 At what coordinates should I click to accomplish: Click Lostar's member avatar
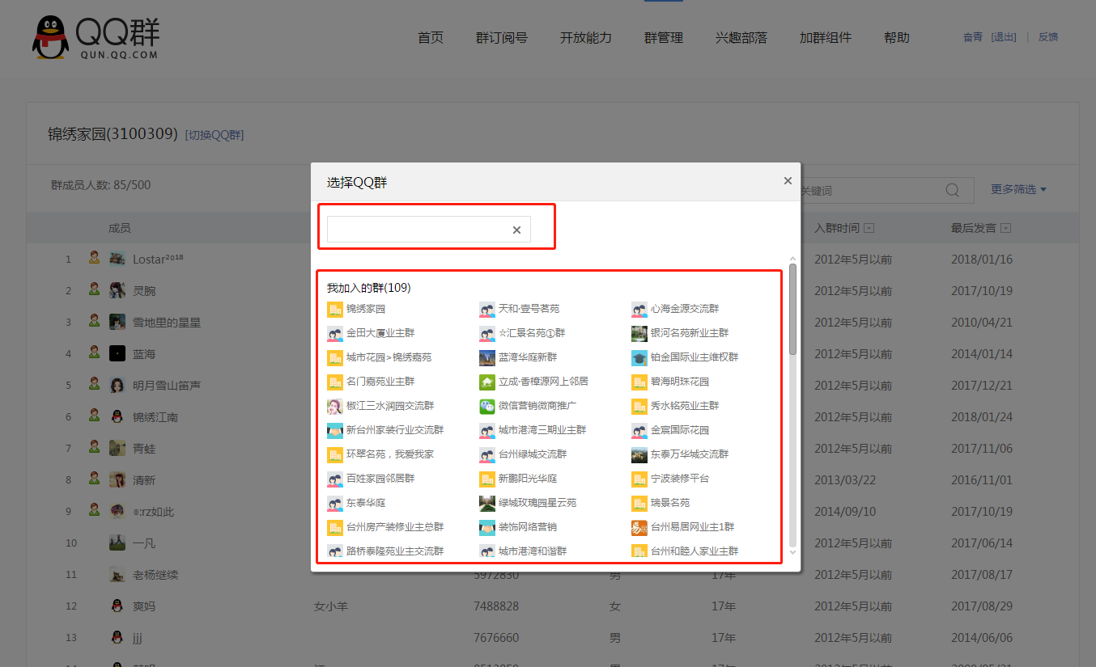(x=117, y=259)
